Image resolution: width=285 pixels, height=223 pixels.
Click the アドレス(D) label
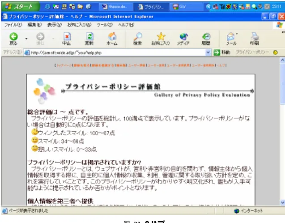tap(12, 52)
